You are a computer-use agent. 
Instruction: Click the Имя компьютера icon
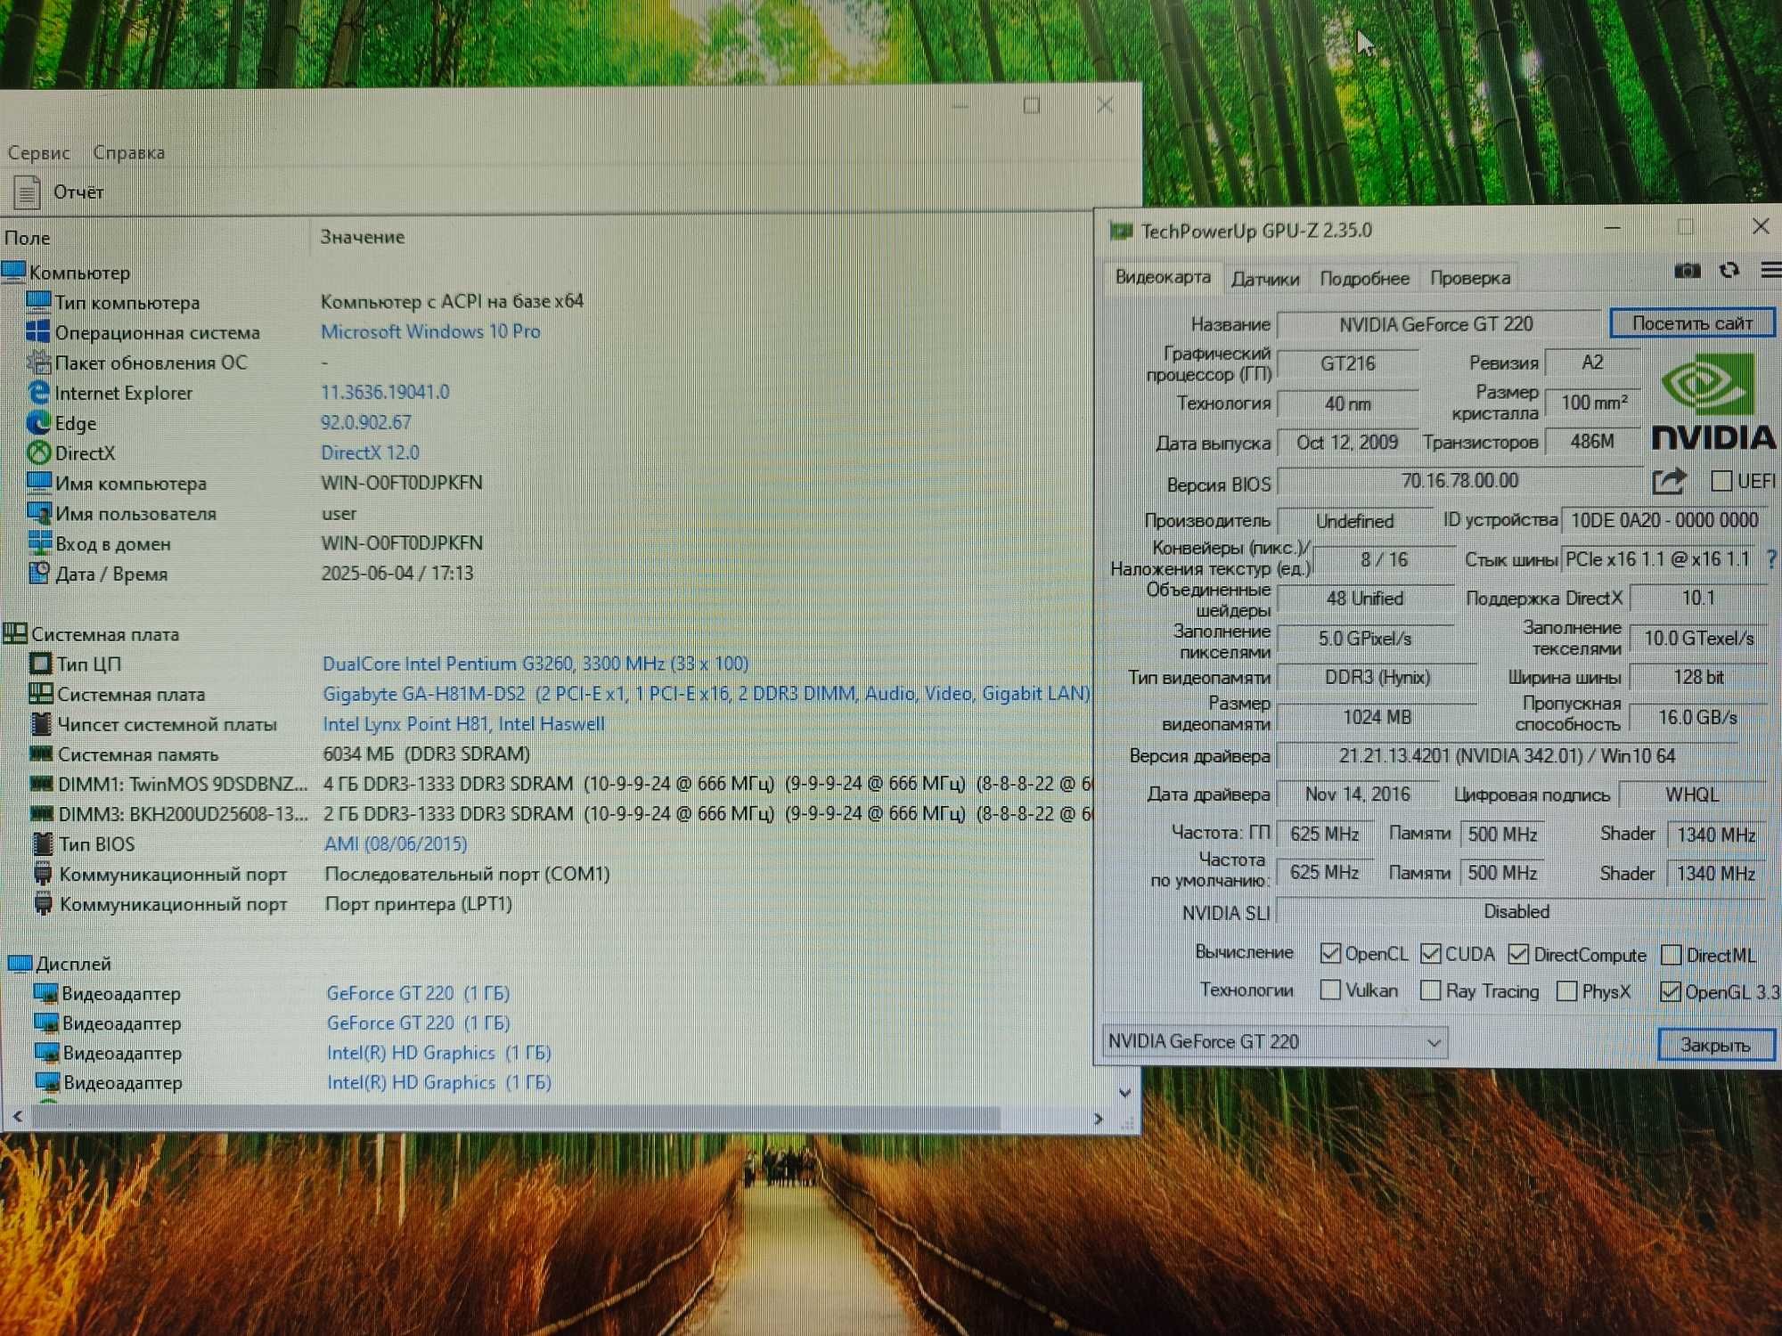pyautogui.click(x=38, y=483)
